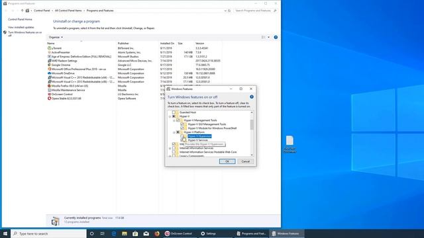This screenshot has width=424, height=238.
Task: Click the up arrow navigation icon
Action: tap(22, 11)
